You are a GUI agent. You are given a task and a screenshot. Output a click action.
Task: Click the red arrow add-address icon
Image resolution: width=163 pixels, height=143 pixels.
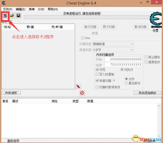point(78,87)
